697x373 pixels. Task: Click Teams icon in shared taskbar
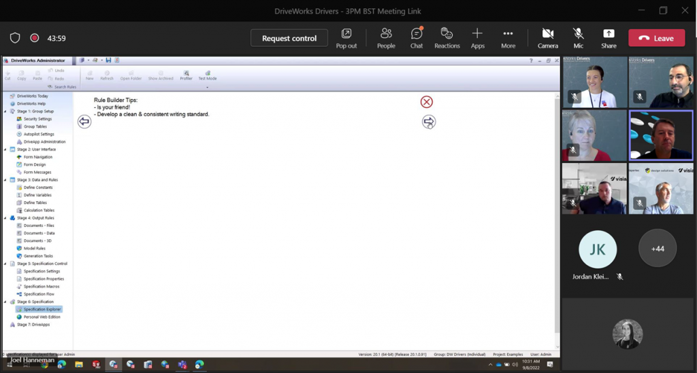(182, 365)
